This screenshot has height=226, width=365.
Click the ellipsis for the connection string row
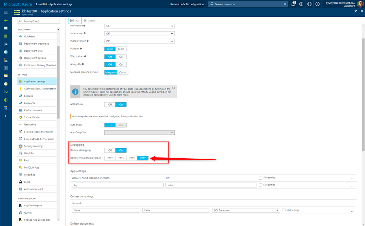coord(353,211)
